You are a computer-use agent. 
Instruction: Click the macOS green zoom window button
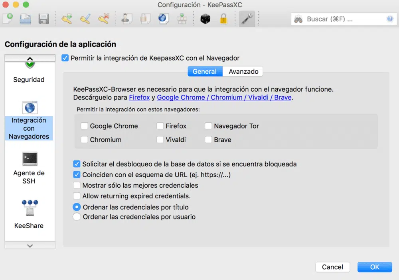pos(26,4)
